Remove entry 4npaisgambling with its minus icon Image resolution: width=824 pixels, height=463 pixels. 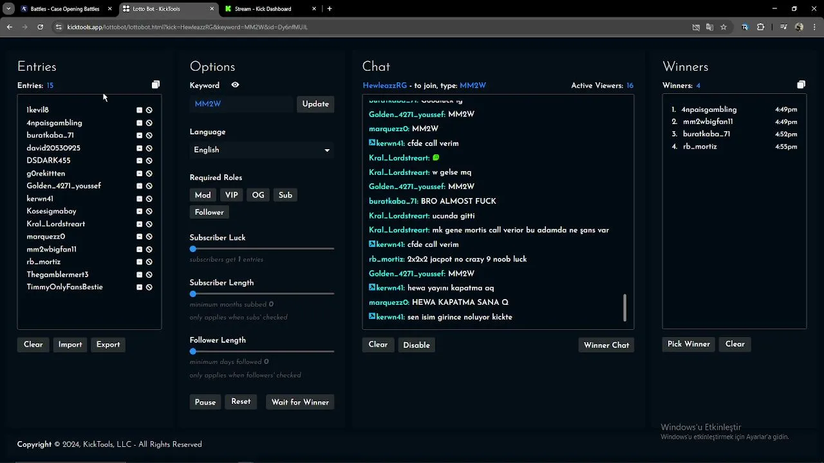tap(139, 123)
